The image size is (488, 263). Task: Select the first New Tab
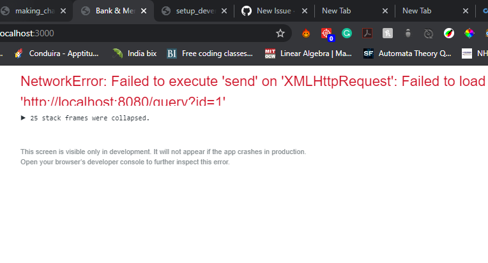[355, 11]
